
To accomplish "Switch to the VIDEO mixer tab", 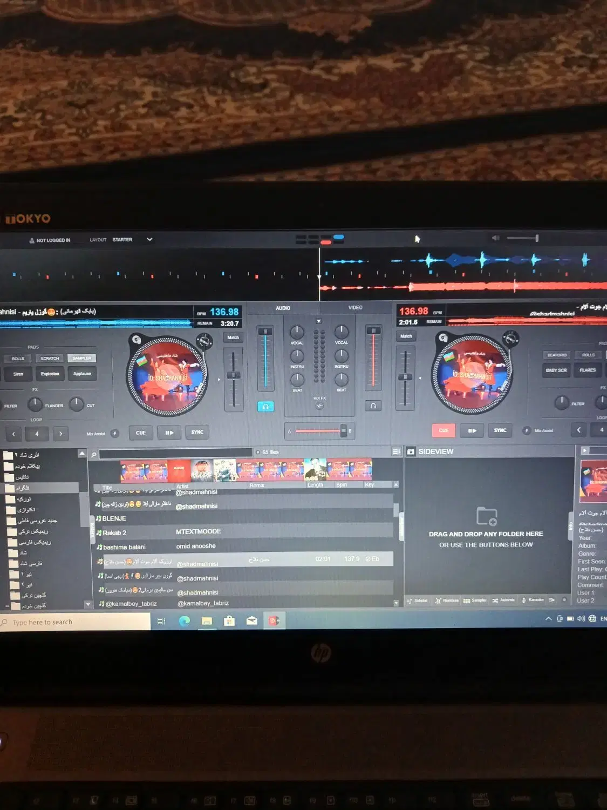I will 356,308.
